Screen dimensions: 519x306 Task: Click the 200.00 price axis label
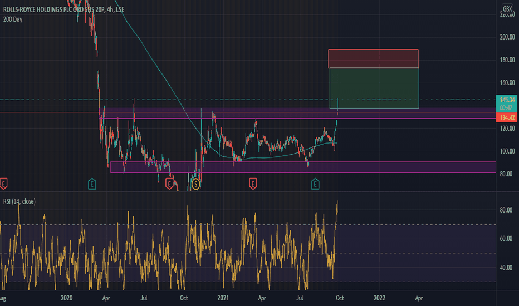pos(507,37)
